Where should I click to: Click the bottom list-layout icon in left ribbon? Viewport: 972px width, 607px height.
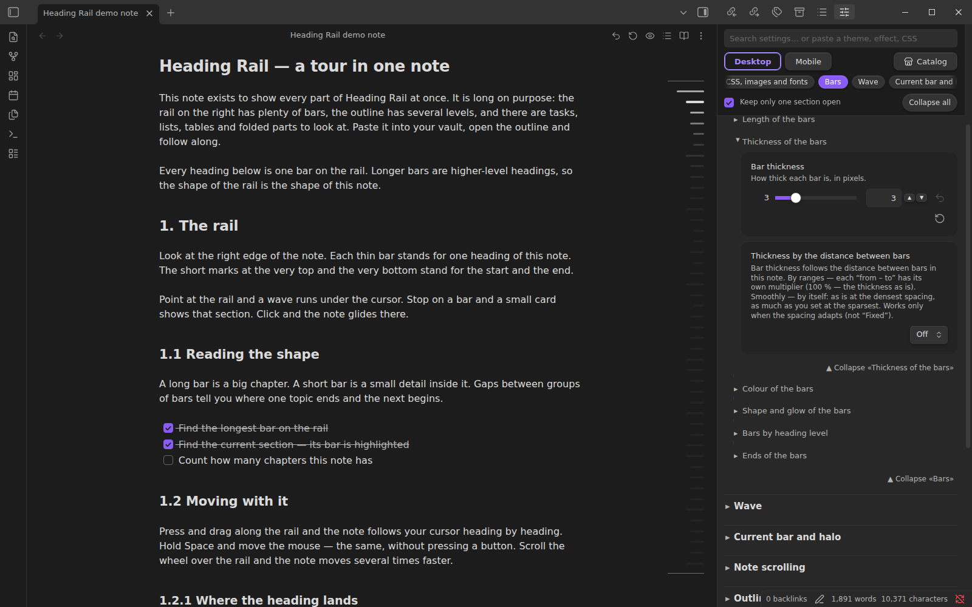(x=13, y=154)
